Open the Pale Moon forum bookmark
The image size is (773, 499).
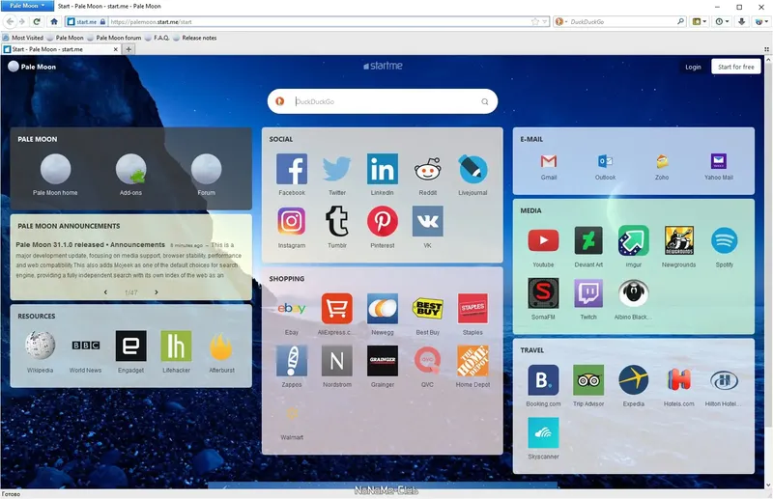click(x=114, y=38)
